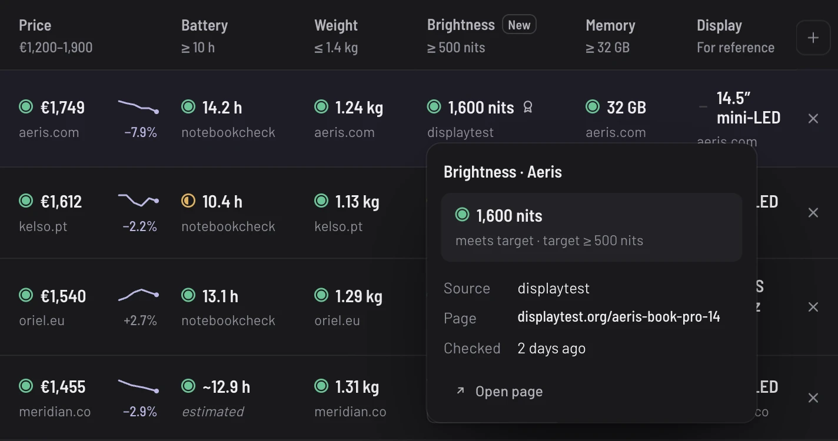Click the '2 days ago' checked value

(x=551, y=348)
